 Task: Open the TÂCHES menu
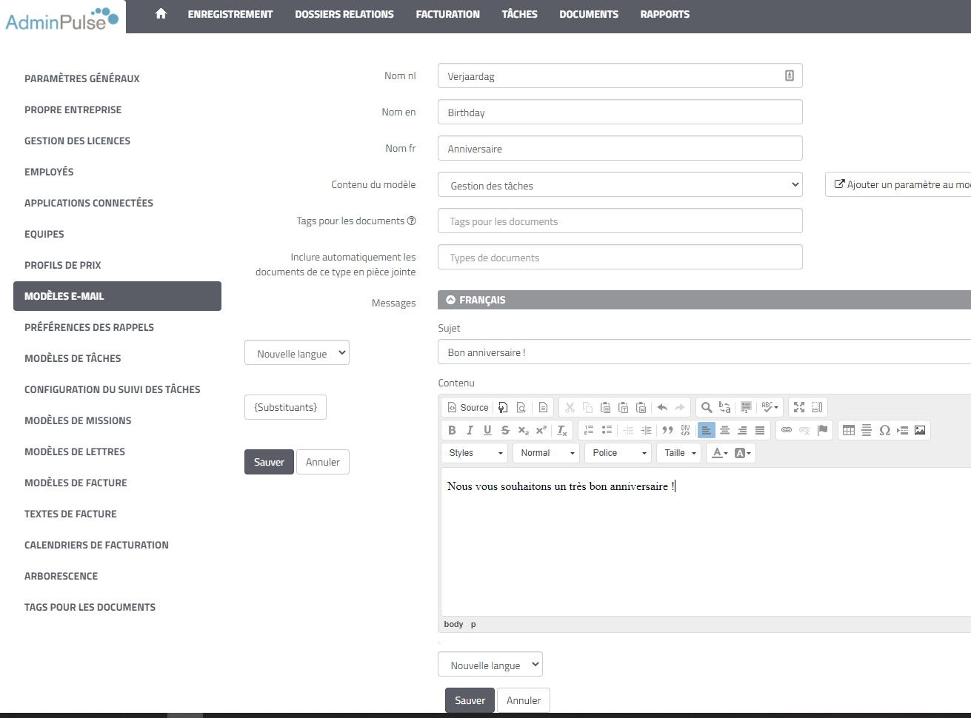pos(519,14)
